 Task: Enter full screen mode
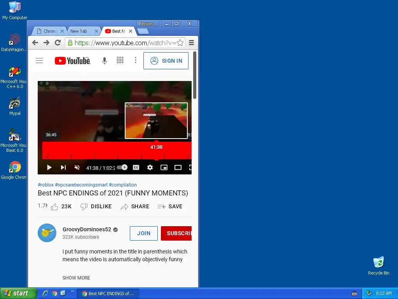[190, 167]
